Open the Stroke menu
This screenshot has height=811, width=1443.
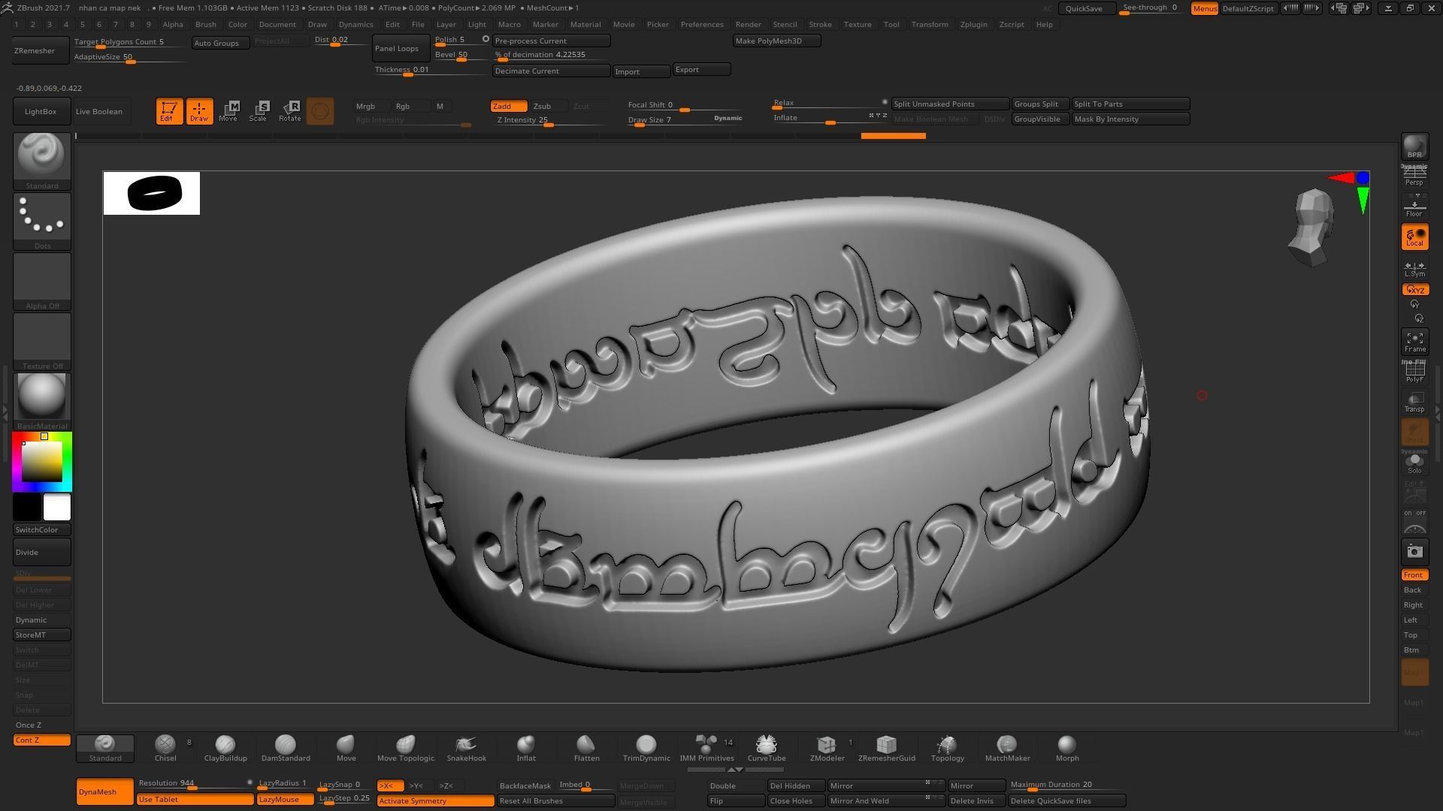820,24
